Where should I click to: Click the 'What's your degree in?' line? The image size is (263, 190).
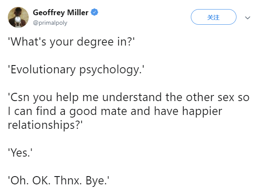point(71,42)
